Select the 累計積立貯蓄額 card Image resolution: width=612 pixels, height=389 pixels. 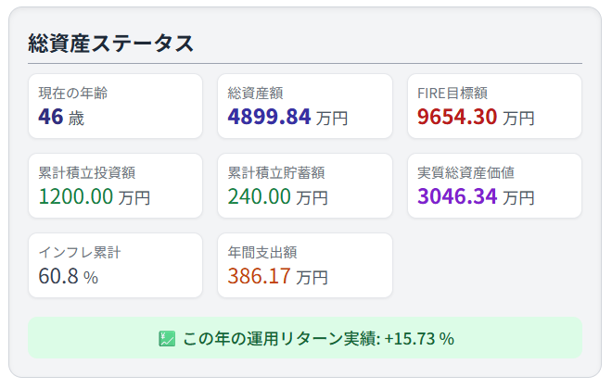tap(305, 185)
